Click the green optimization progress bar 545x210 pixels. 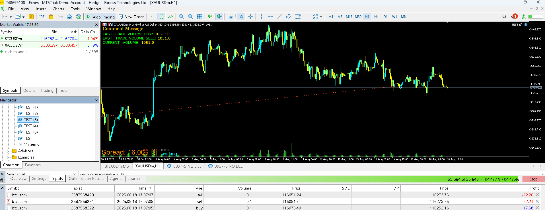(x=332, y=179)
